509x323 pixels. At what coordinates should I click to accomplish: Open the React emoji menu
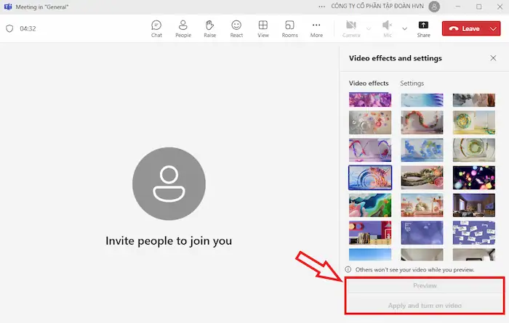tap(236, 28)
